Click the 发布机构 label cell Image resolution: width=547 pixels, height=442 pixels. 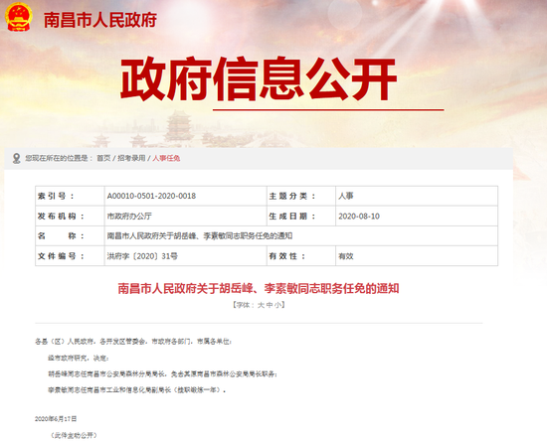[x=70, y=216]
